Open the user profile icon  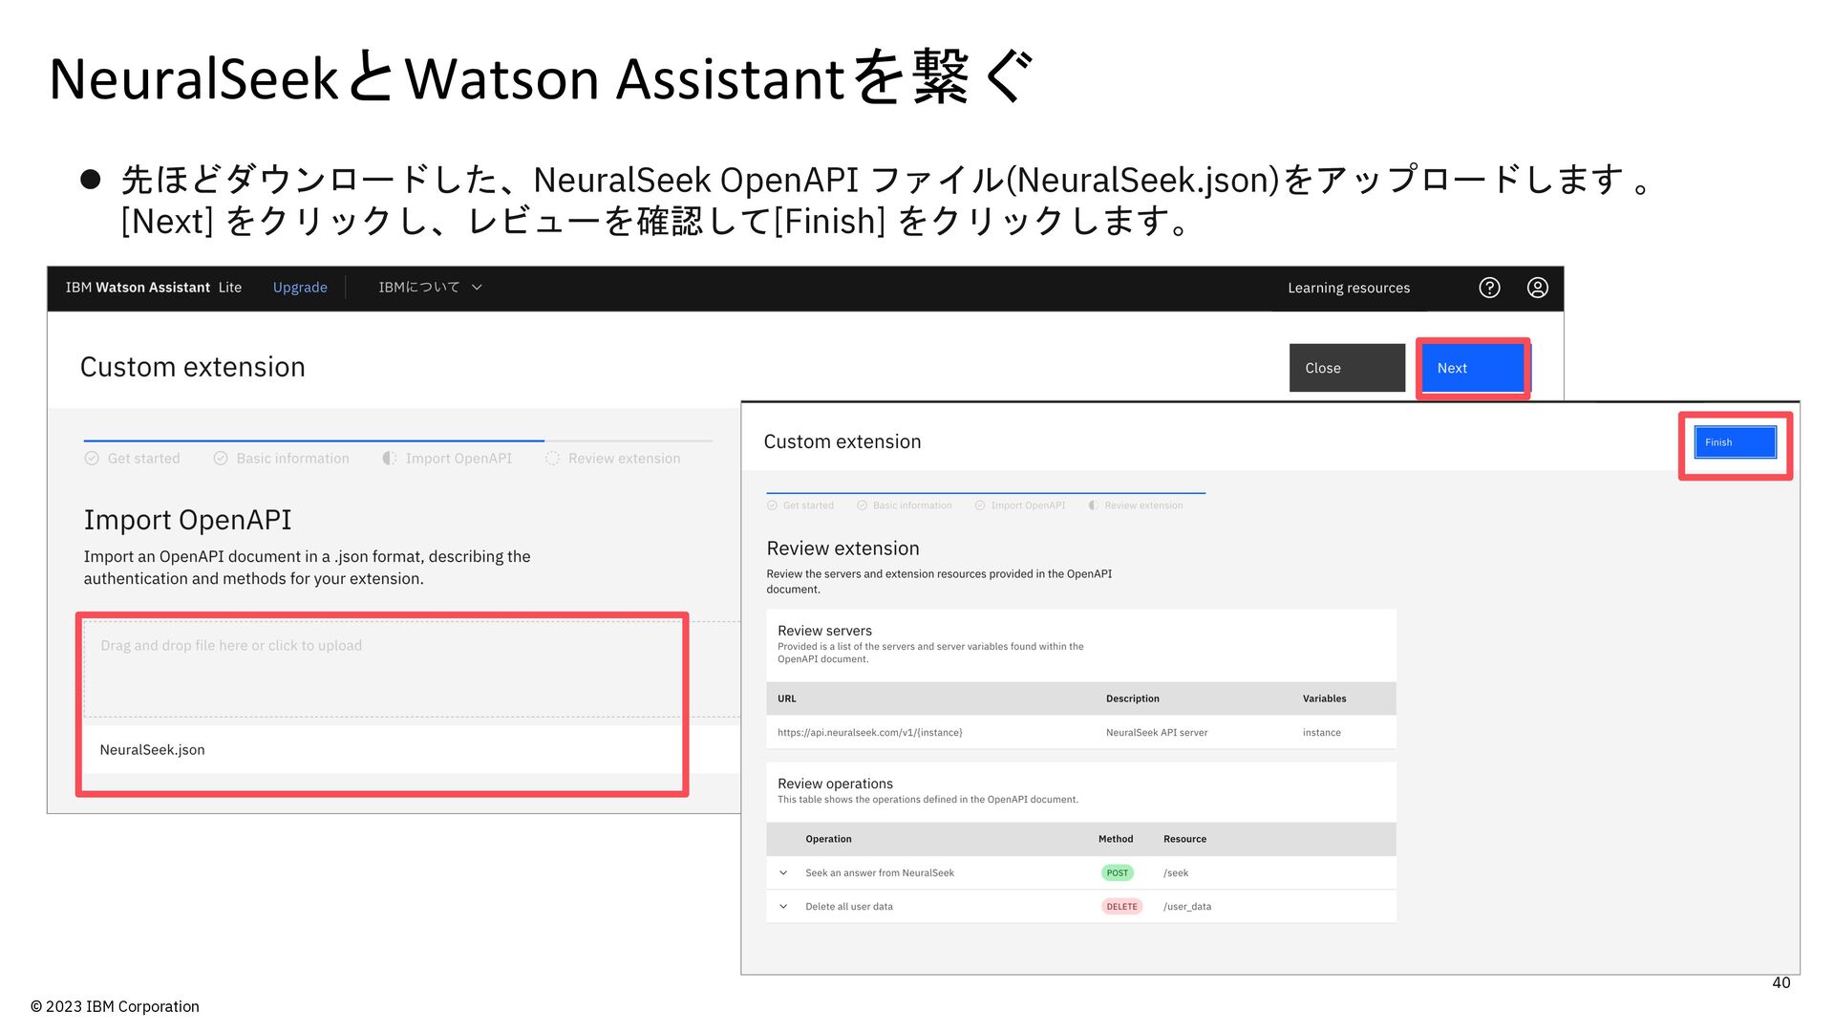(x=1537, y=288)
